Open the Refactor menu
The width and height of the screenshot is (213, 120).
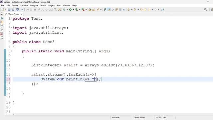point(24,5)
